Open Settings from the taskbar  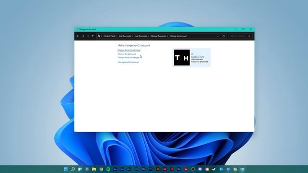tap(87, 169)
